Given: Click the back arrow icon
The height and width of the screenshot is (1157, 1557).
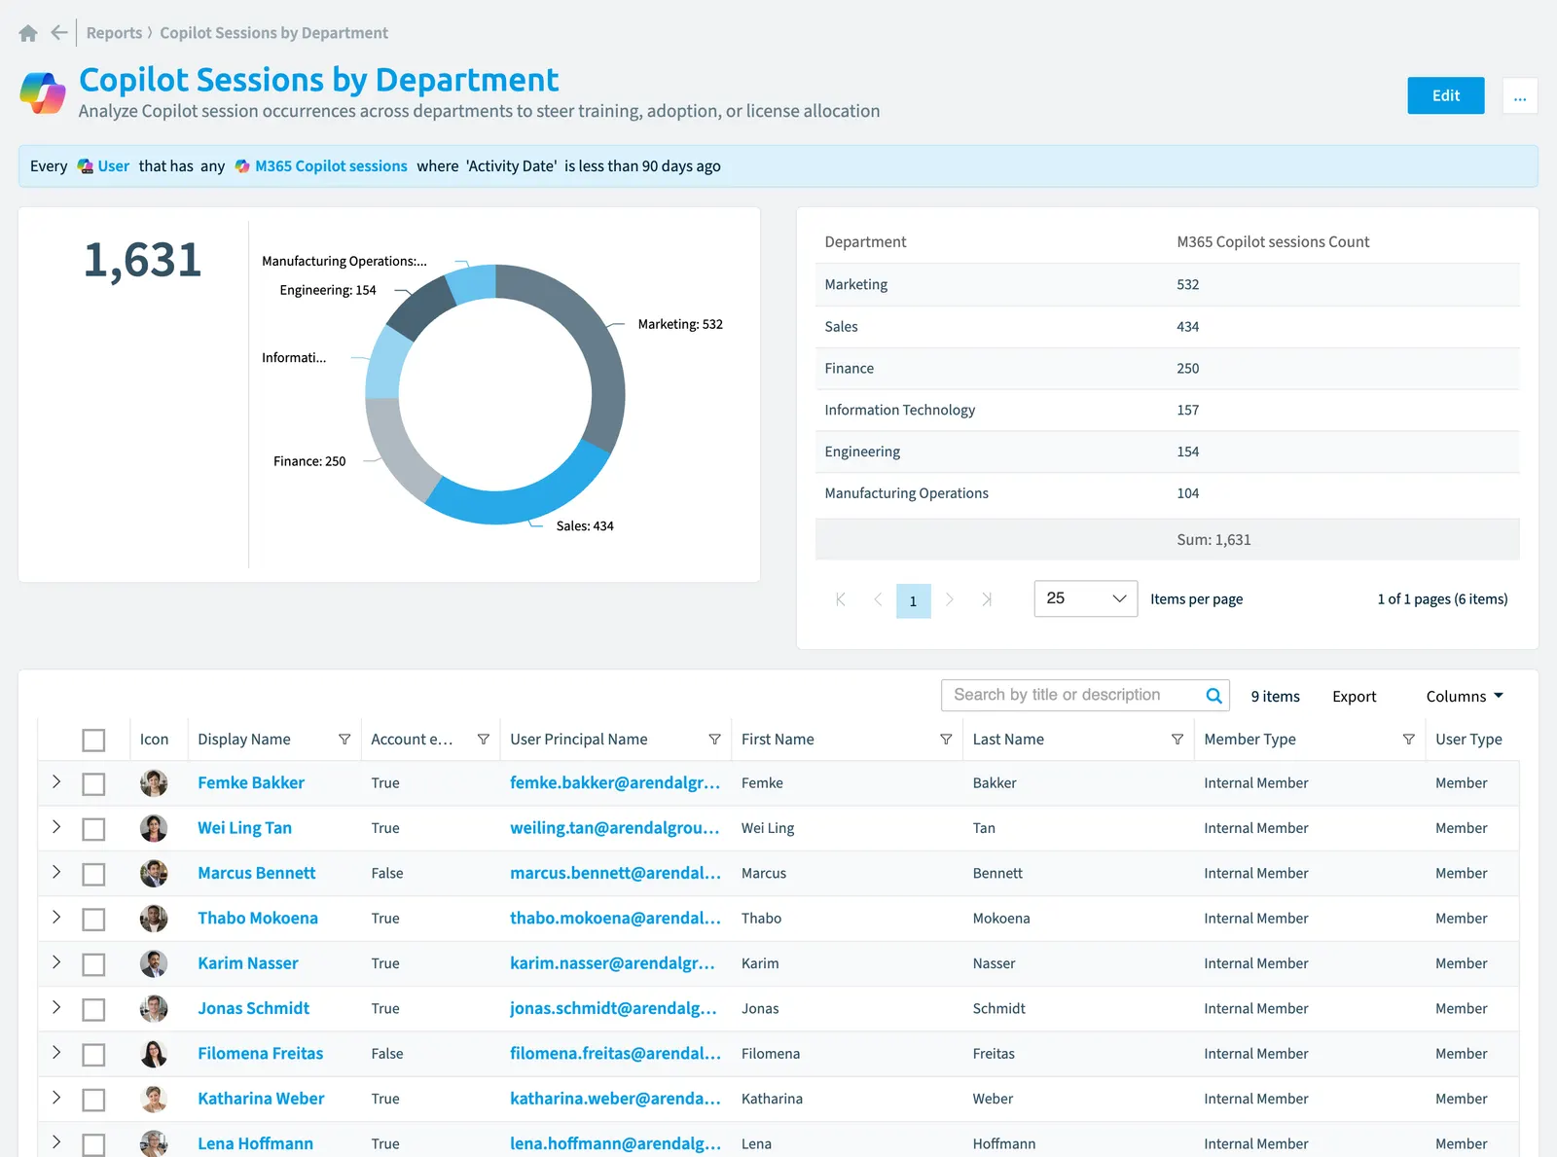Looking at the screenshot, I should tap(59, 33).
